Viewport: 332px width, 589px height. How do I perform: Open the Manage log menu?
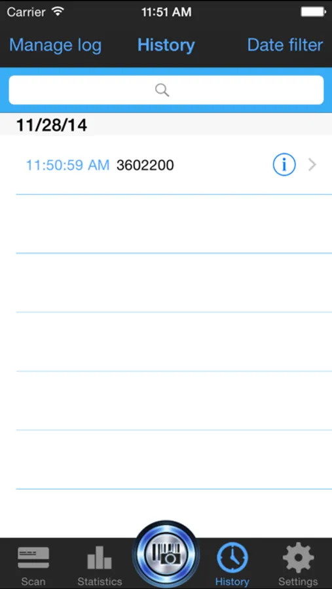point(55,45)
